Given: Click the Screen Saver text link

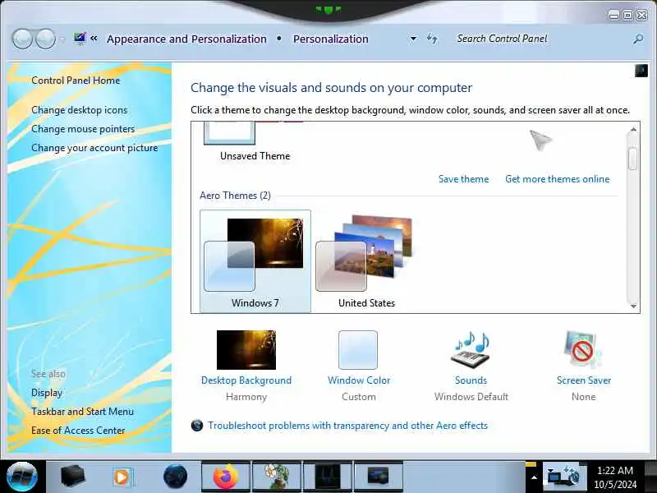Looking at the screenshot, I should (x=584, y=380).
